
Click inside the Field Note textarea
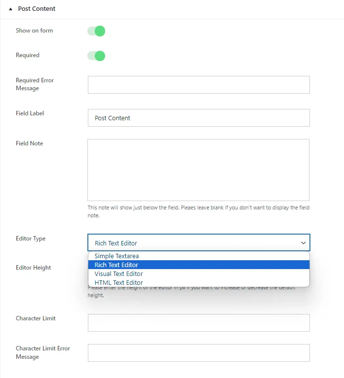tap(198, 170)
